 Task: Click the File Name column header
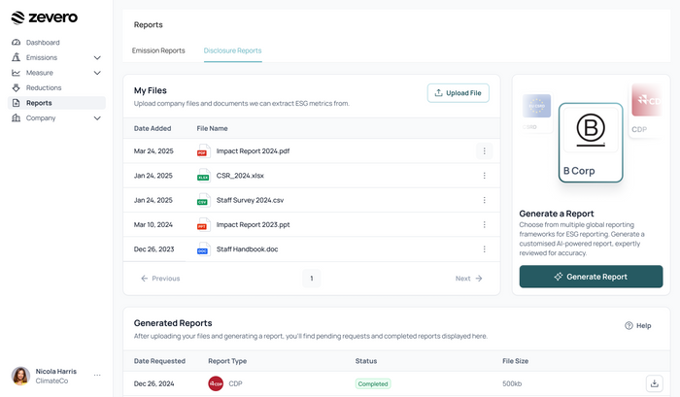(x=212, y=128)
